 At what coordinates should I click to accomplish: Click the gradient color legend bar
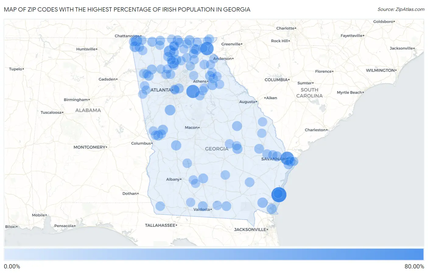[214, 254]
